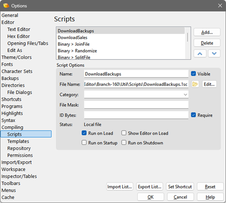The image size is (226, 203).
Task: Open the Category dropdown
Action: pyautogui.click(x=136, y=94)
